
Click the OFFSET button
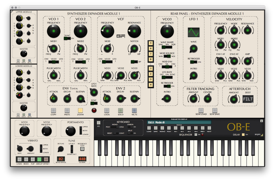click(46, 159)
